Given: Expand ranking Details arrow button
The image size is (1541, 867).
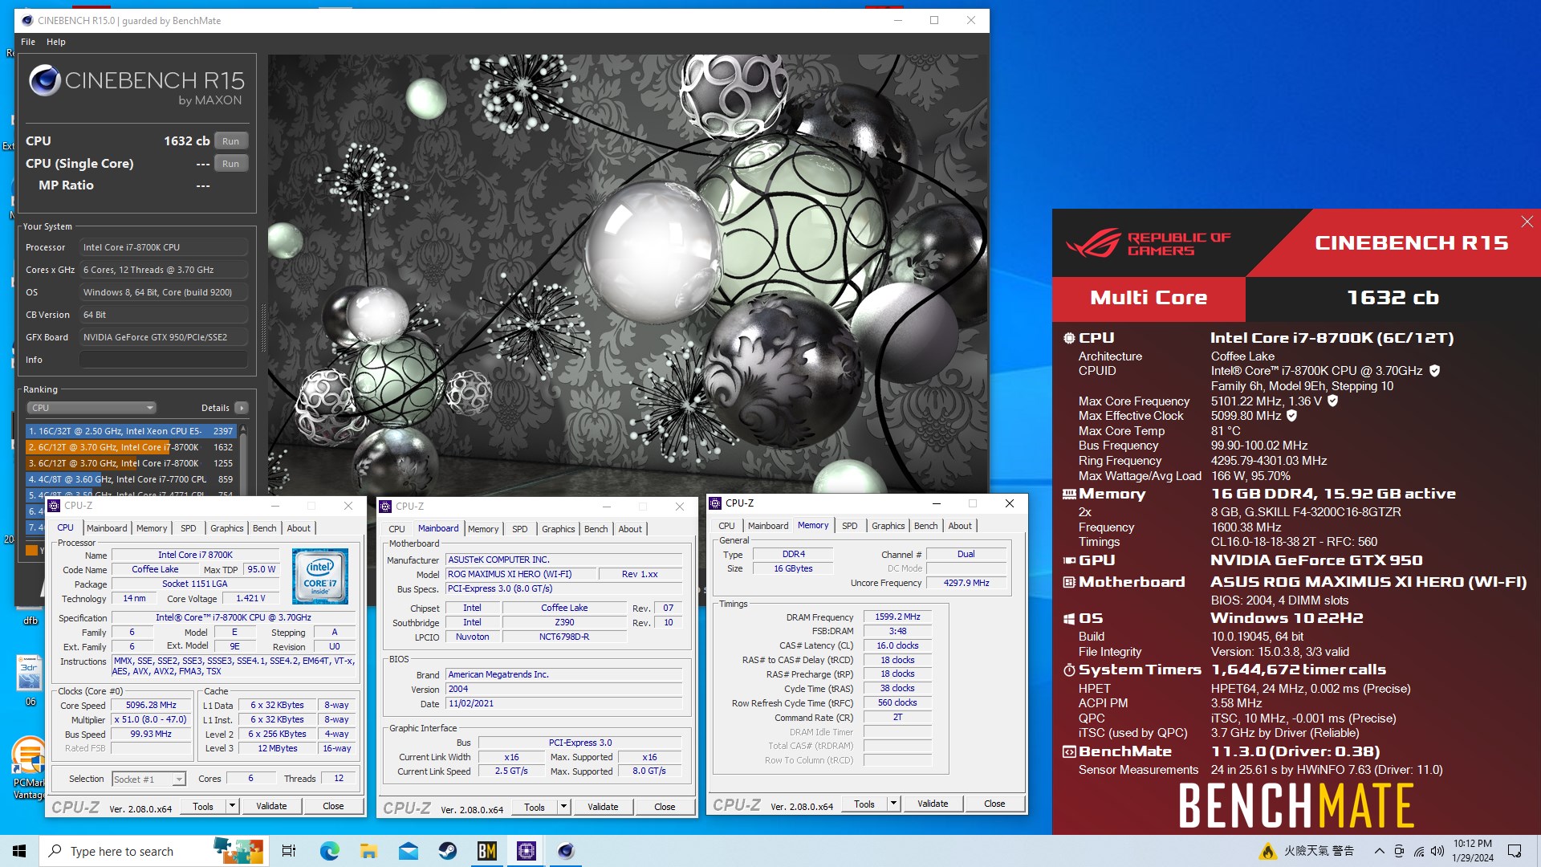Looking at the screenshot, I should pos(241,408).
